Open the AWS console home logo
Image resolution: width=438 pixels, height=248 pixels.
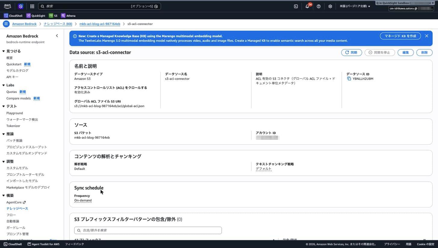click(8, 6)
